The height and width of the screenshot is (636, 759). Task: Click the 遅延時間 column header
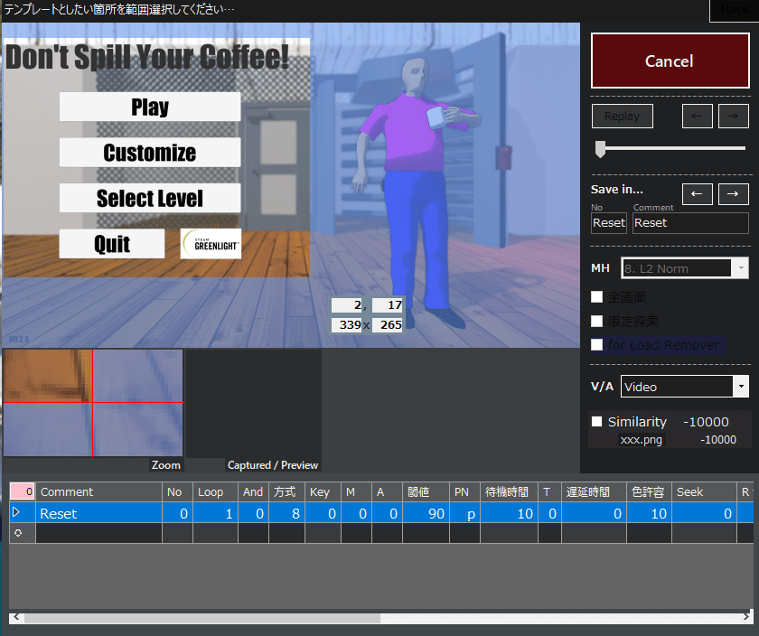pos(594,491)
